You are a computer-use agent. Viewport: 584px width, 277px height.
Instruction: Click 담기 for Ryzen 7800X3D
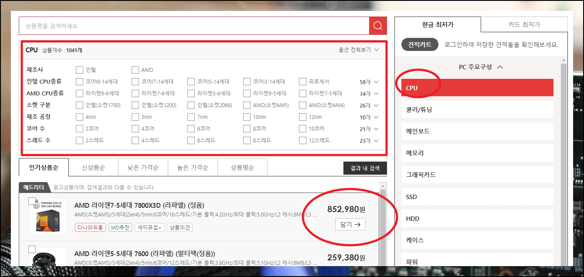(350, 224)
